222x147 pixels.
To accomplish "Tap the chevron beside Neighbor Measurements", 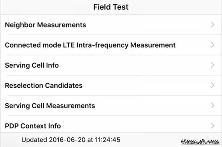I will coord(212,25).
